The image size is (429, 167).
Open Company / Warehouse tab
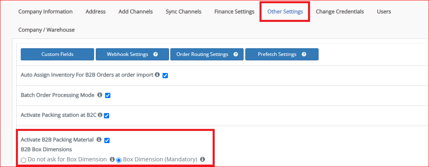click(46, 30)
